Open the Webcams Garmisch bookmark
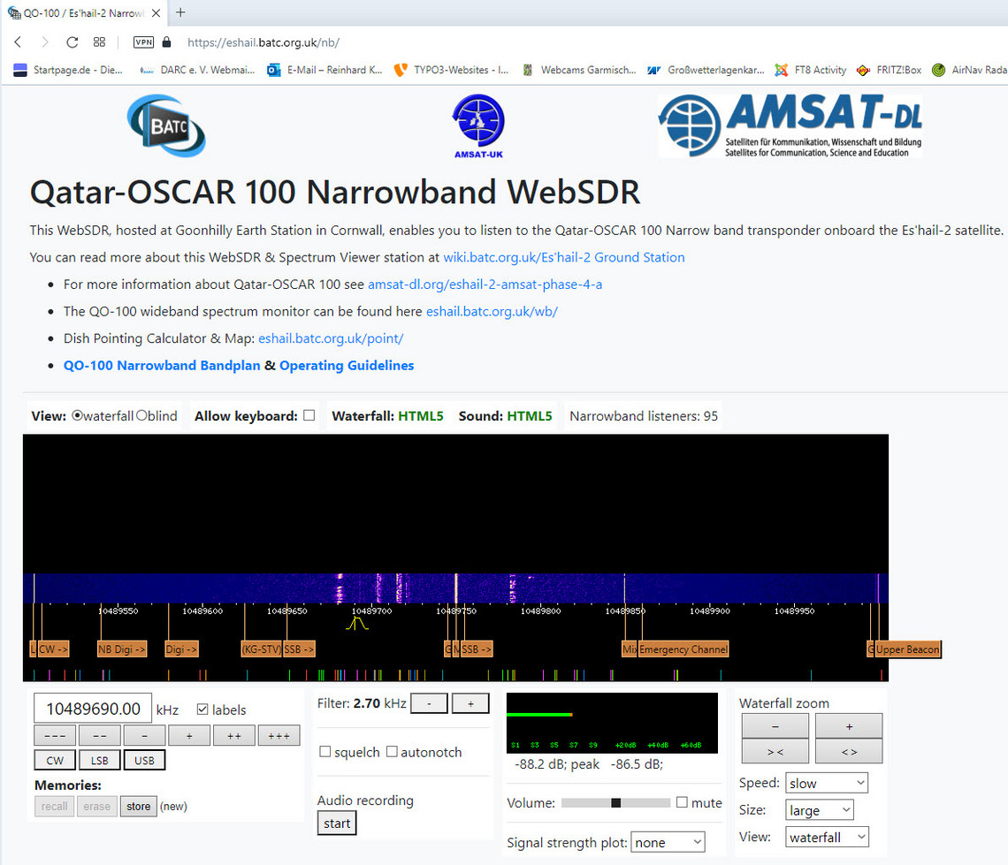Screen dimensions: 1008x865 pyautogui.click(x=578, y=70)
